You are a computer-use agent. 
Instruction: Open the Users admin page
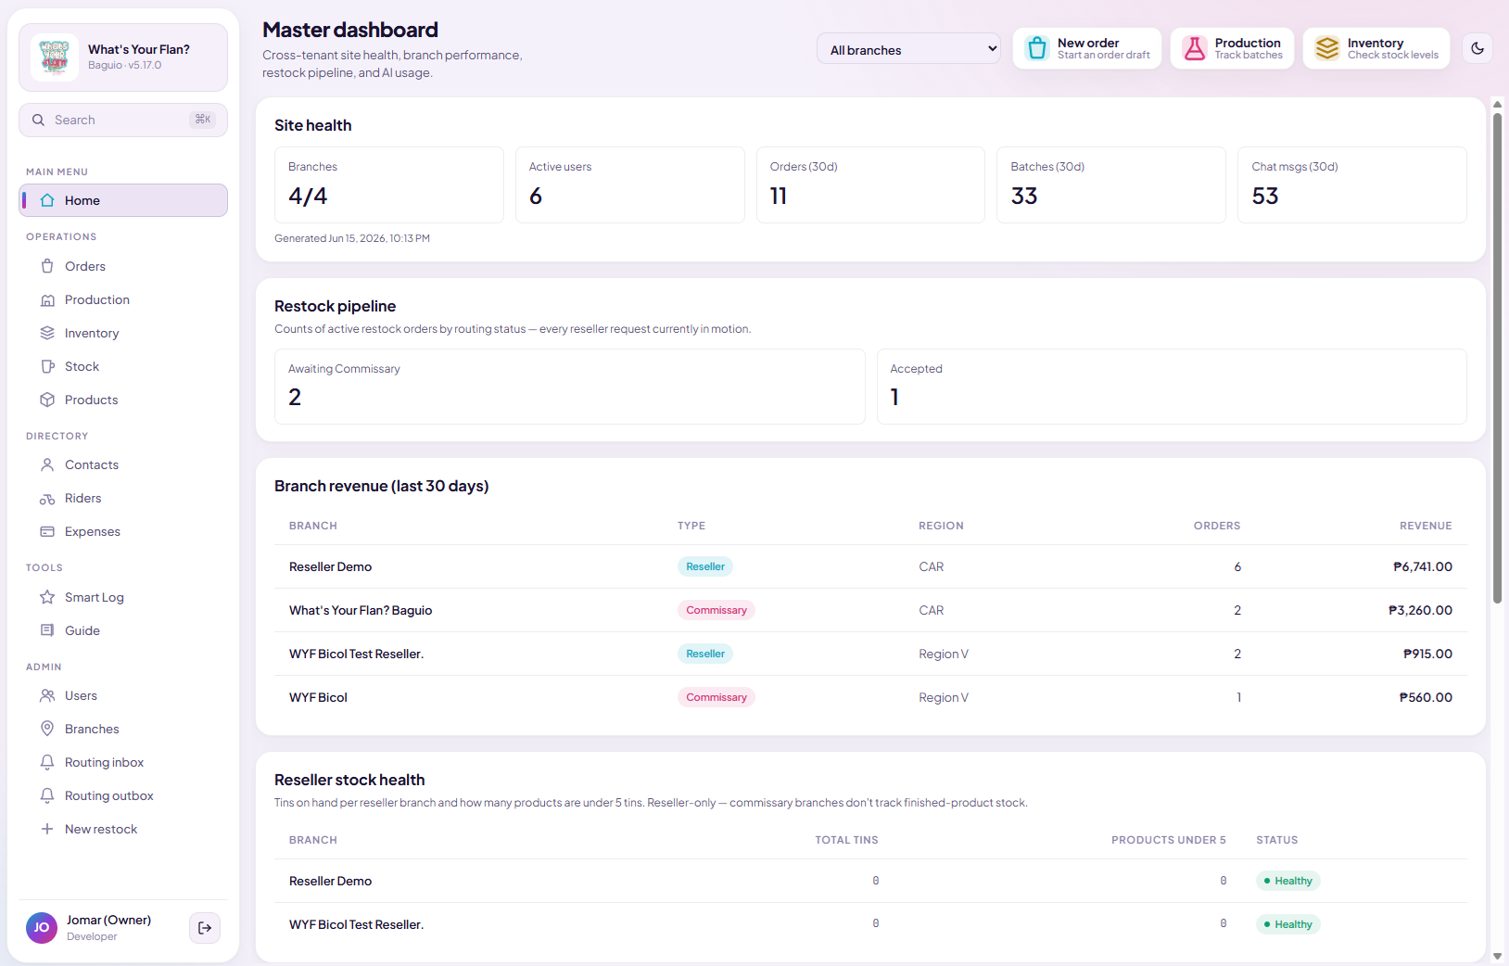[123, 695]
